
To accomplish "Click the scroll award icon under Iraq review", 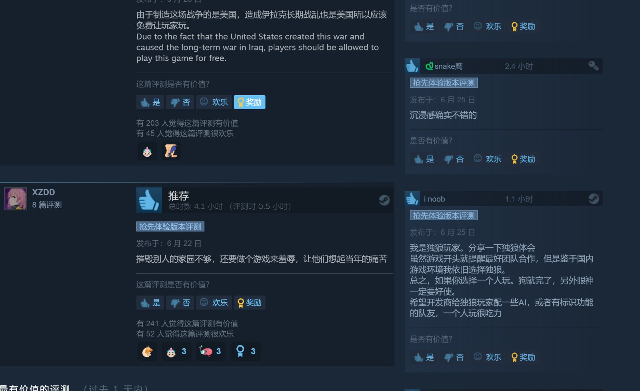I will coord(171,151).
